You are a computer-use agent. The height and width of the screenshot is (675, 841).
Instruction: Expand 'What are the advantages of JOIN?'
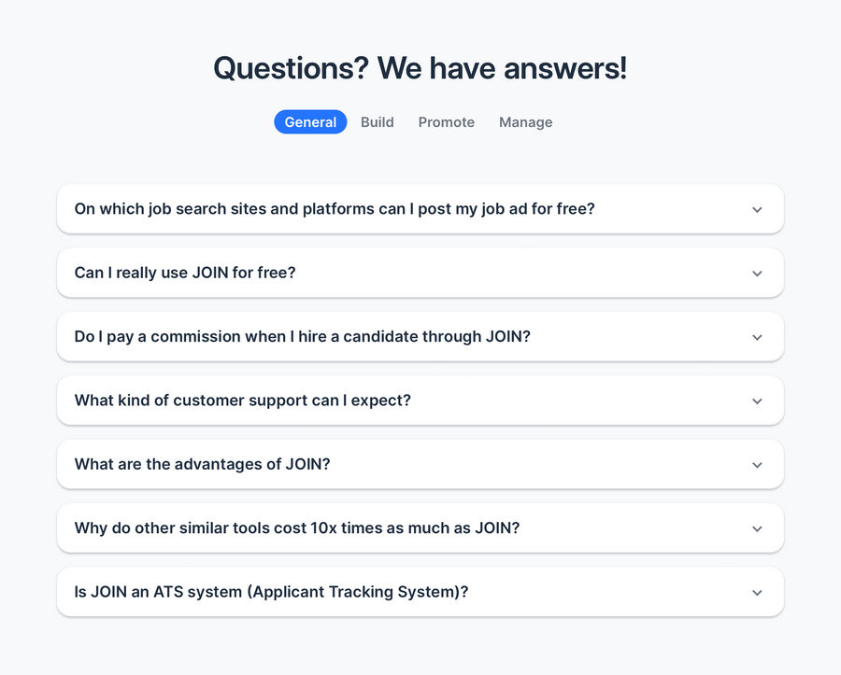click(x=757, y=464)
